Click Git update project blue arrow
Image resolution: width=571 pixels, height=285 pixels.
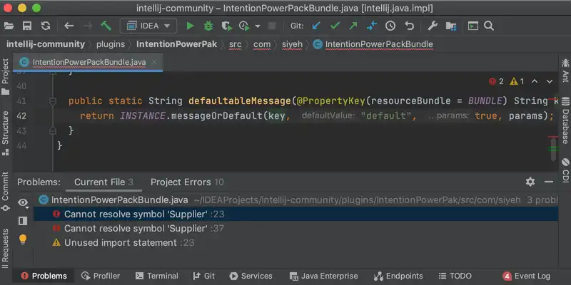coord(317,26)
